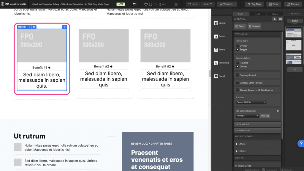Enable the One-way Reveal checkbox
The image size is (304, 171).
pos(237,75)
